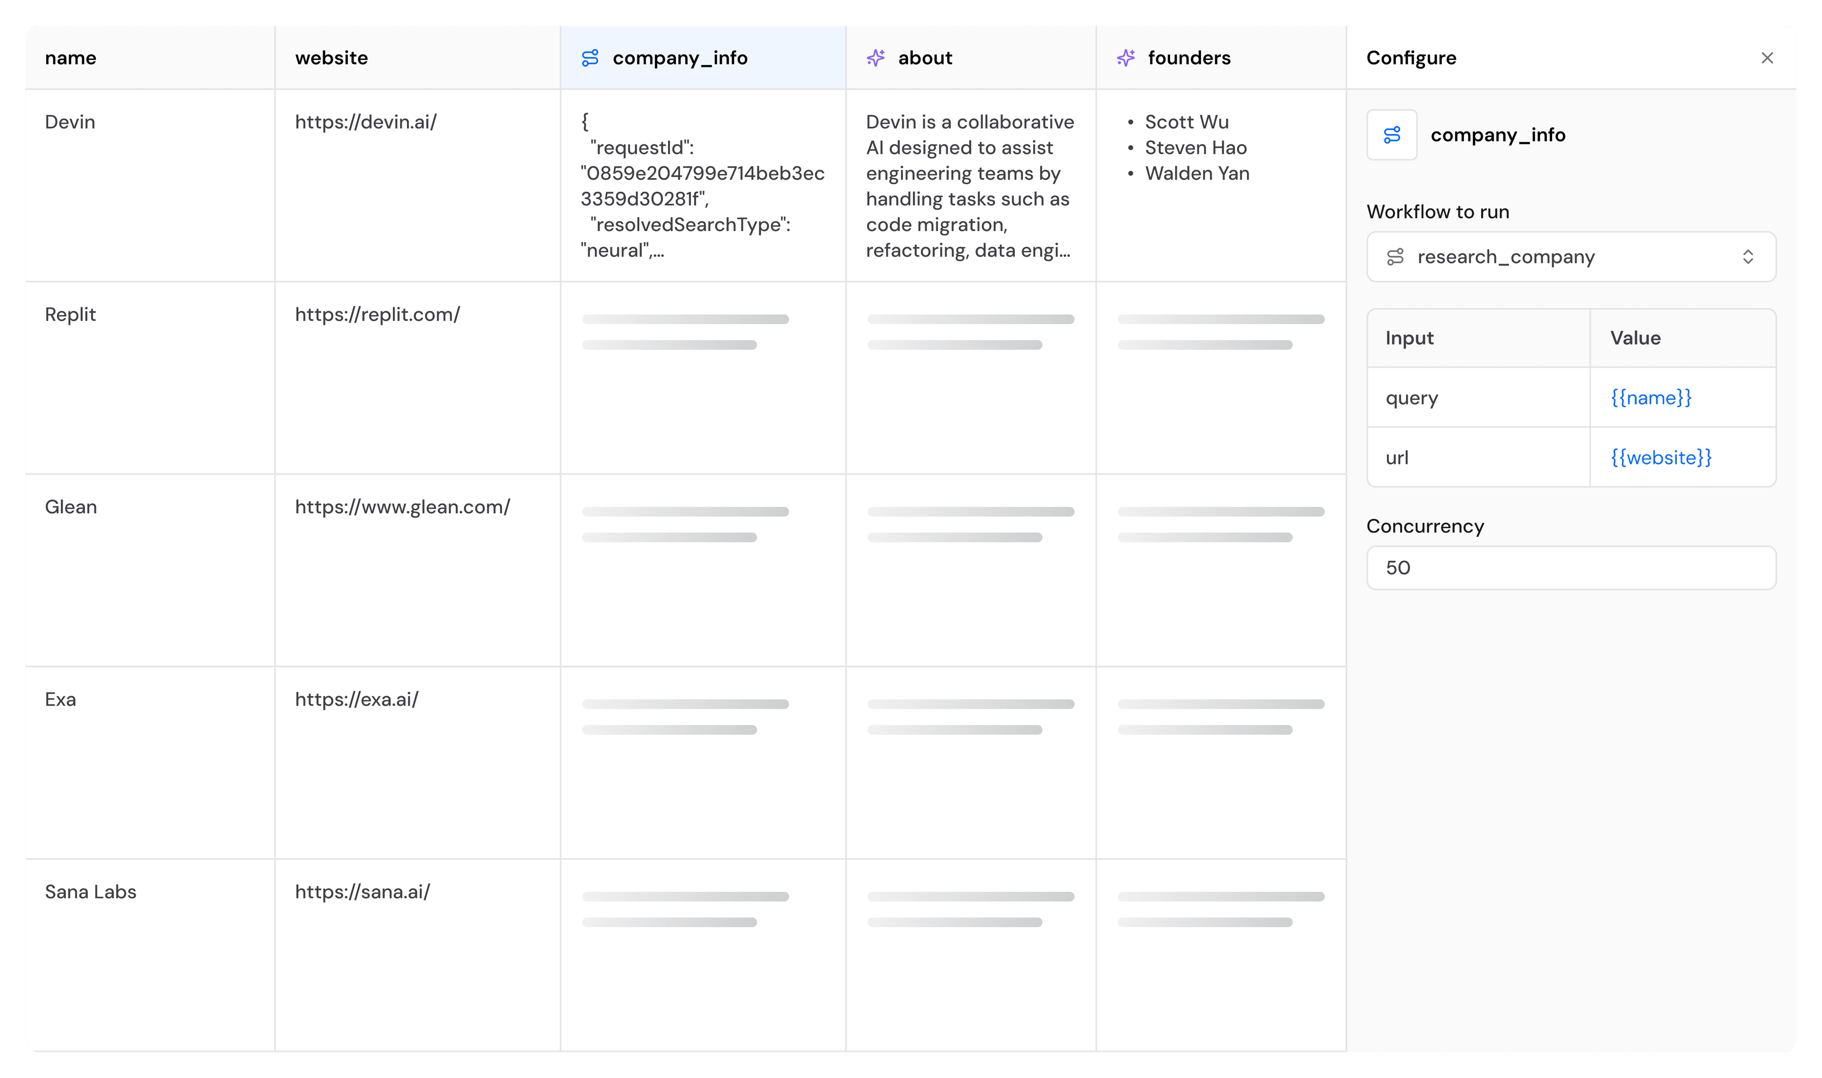Click the https://sana.ai/ website cell

[418, 955]
